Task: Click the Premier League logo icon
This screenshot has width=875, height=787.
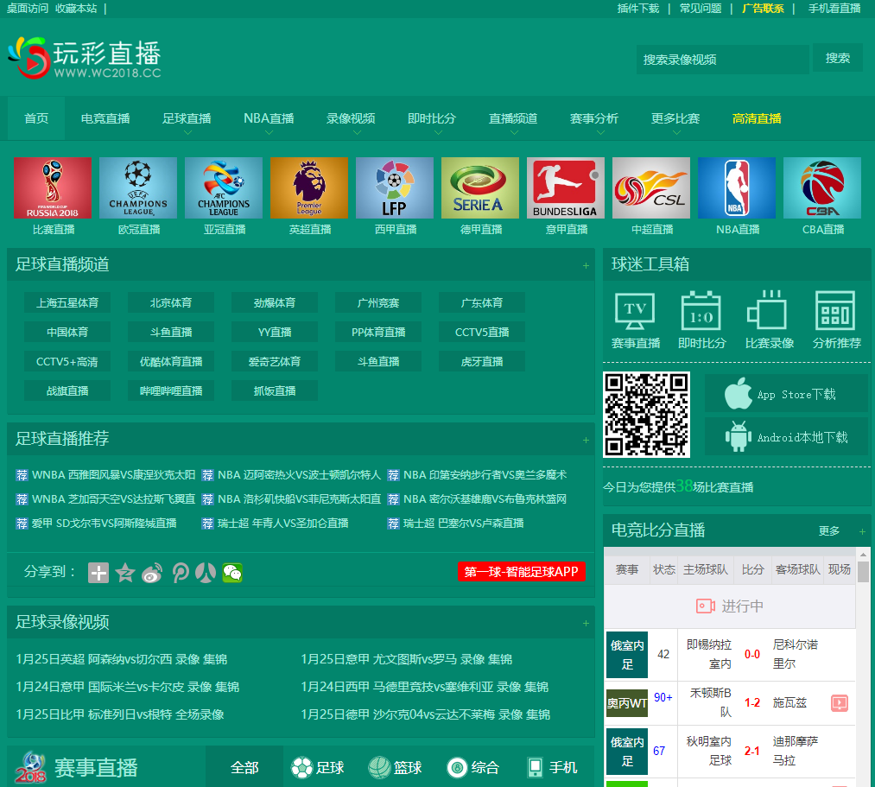Action: pyautogui.click(x=308, y=187)
